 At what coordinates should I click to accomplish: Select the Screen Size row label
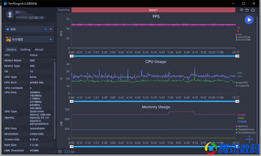(x=12, y=139)
